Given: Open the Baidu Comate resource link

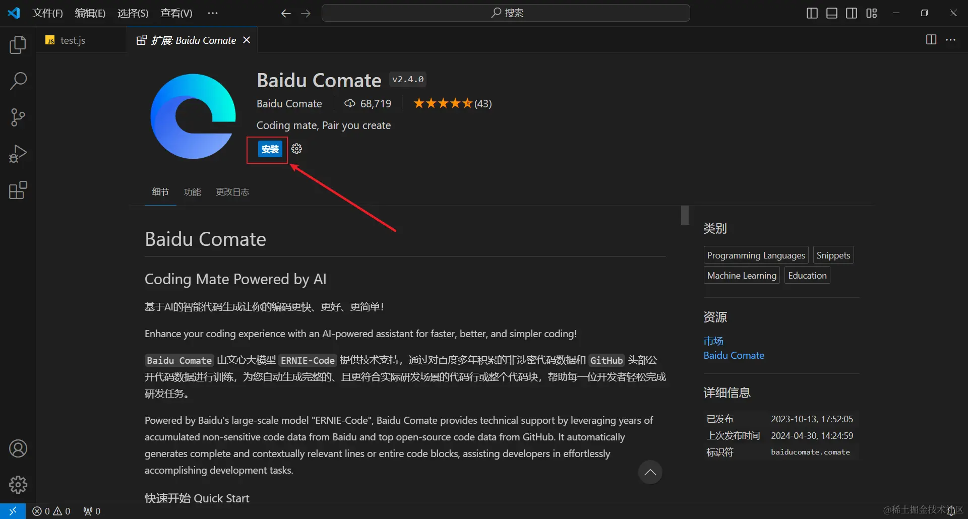Looking at the screenshot, I should click(x=734, y=356).
